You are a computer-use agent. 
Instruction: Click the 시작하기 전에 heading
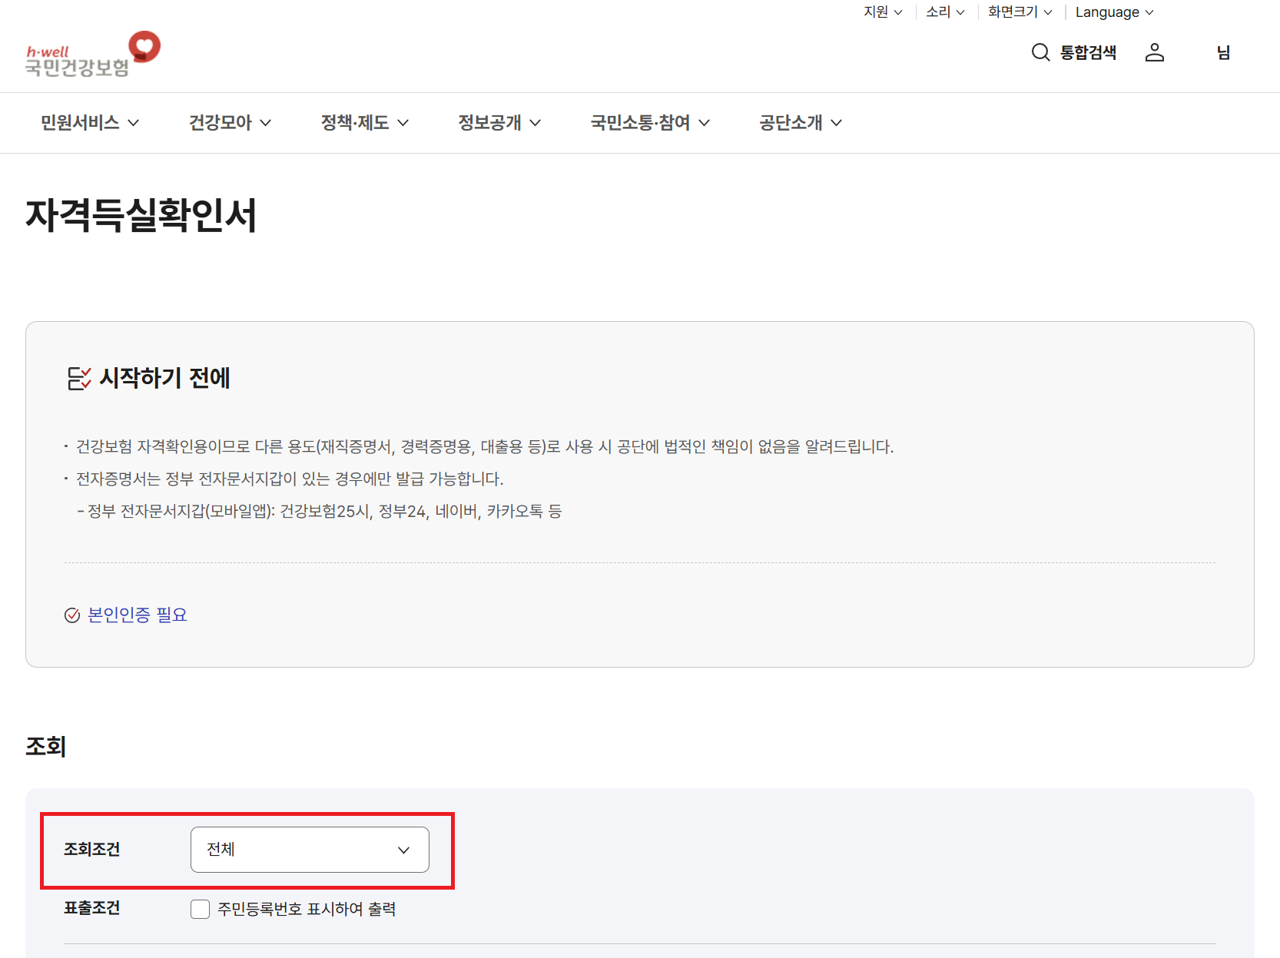[x=164, y=378]
